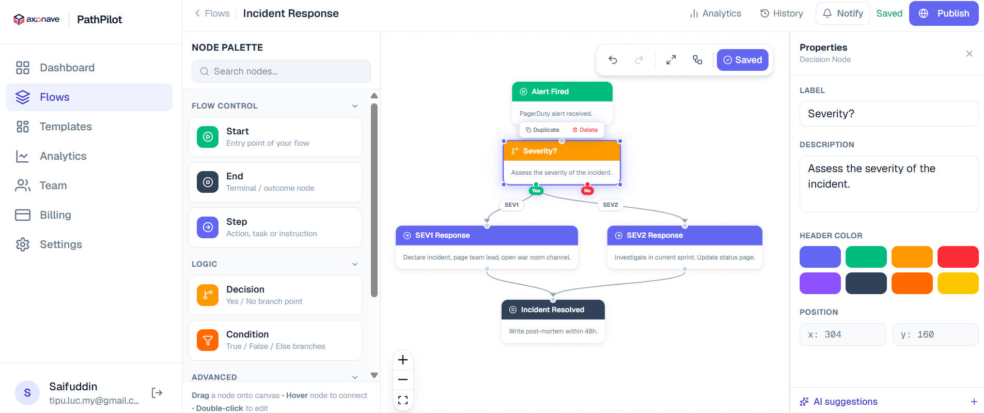Click the axonave logo
The width and height of the screenshot is (984, 413).
click(36, 20)
